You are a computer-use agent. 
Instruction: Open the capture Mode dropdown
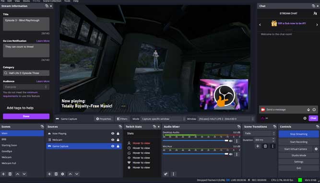(164, 119)
